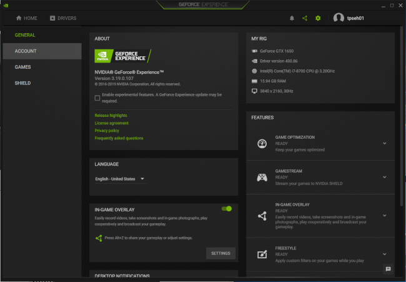
Task: Open settings via the green gear icon
Action: pyautogui.click(x=318, y=18)
